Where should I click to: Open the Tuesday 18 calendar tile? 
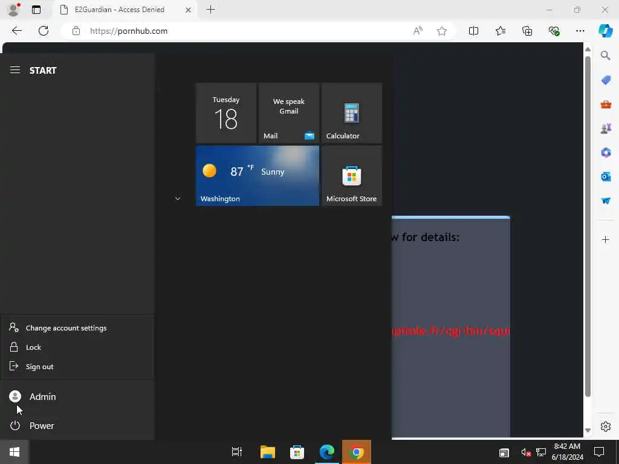coord(226,113)
